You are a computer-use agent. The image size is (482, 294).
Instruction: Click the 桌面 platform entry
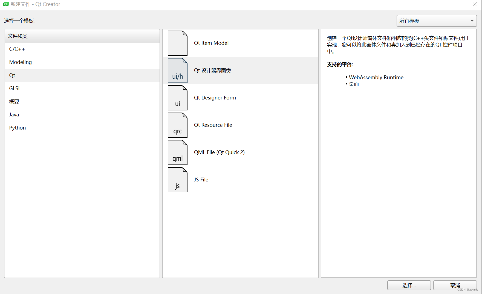[354, 84]
